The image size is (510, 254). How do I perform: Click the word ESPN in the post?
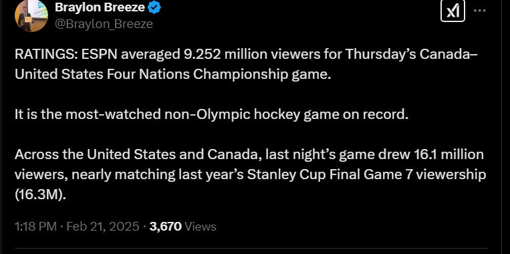(100, 54)
